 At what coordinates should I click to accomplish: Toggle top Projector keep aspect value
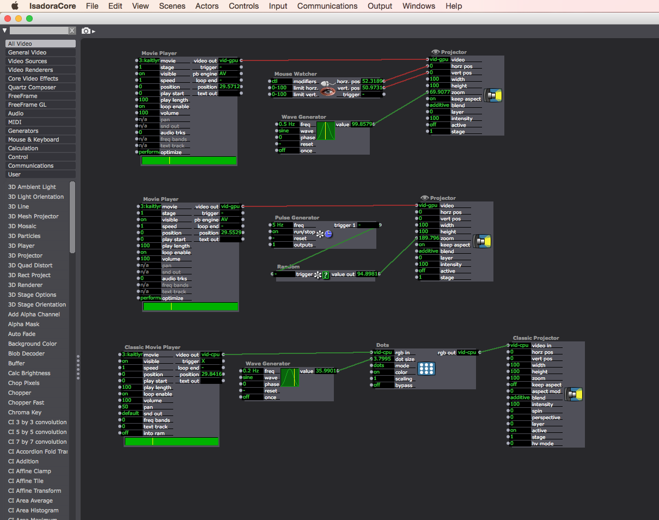[x=439, y=99]
